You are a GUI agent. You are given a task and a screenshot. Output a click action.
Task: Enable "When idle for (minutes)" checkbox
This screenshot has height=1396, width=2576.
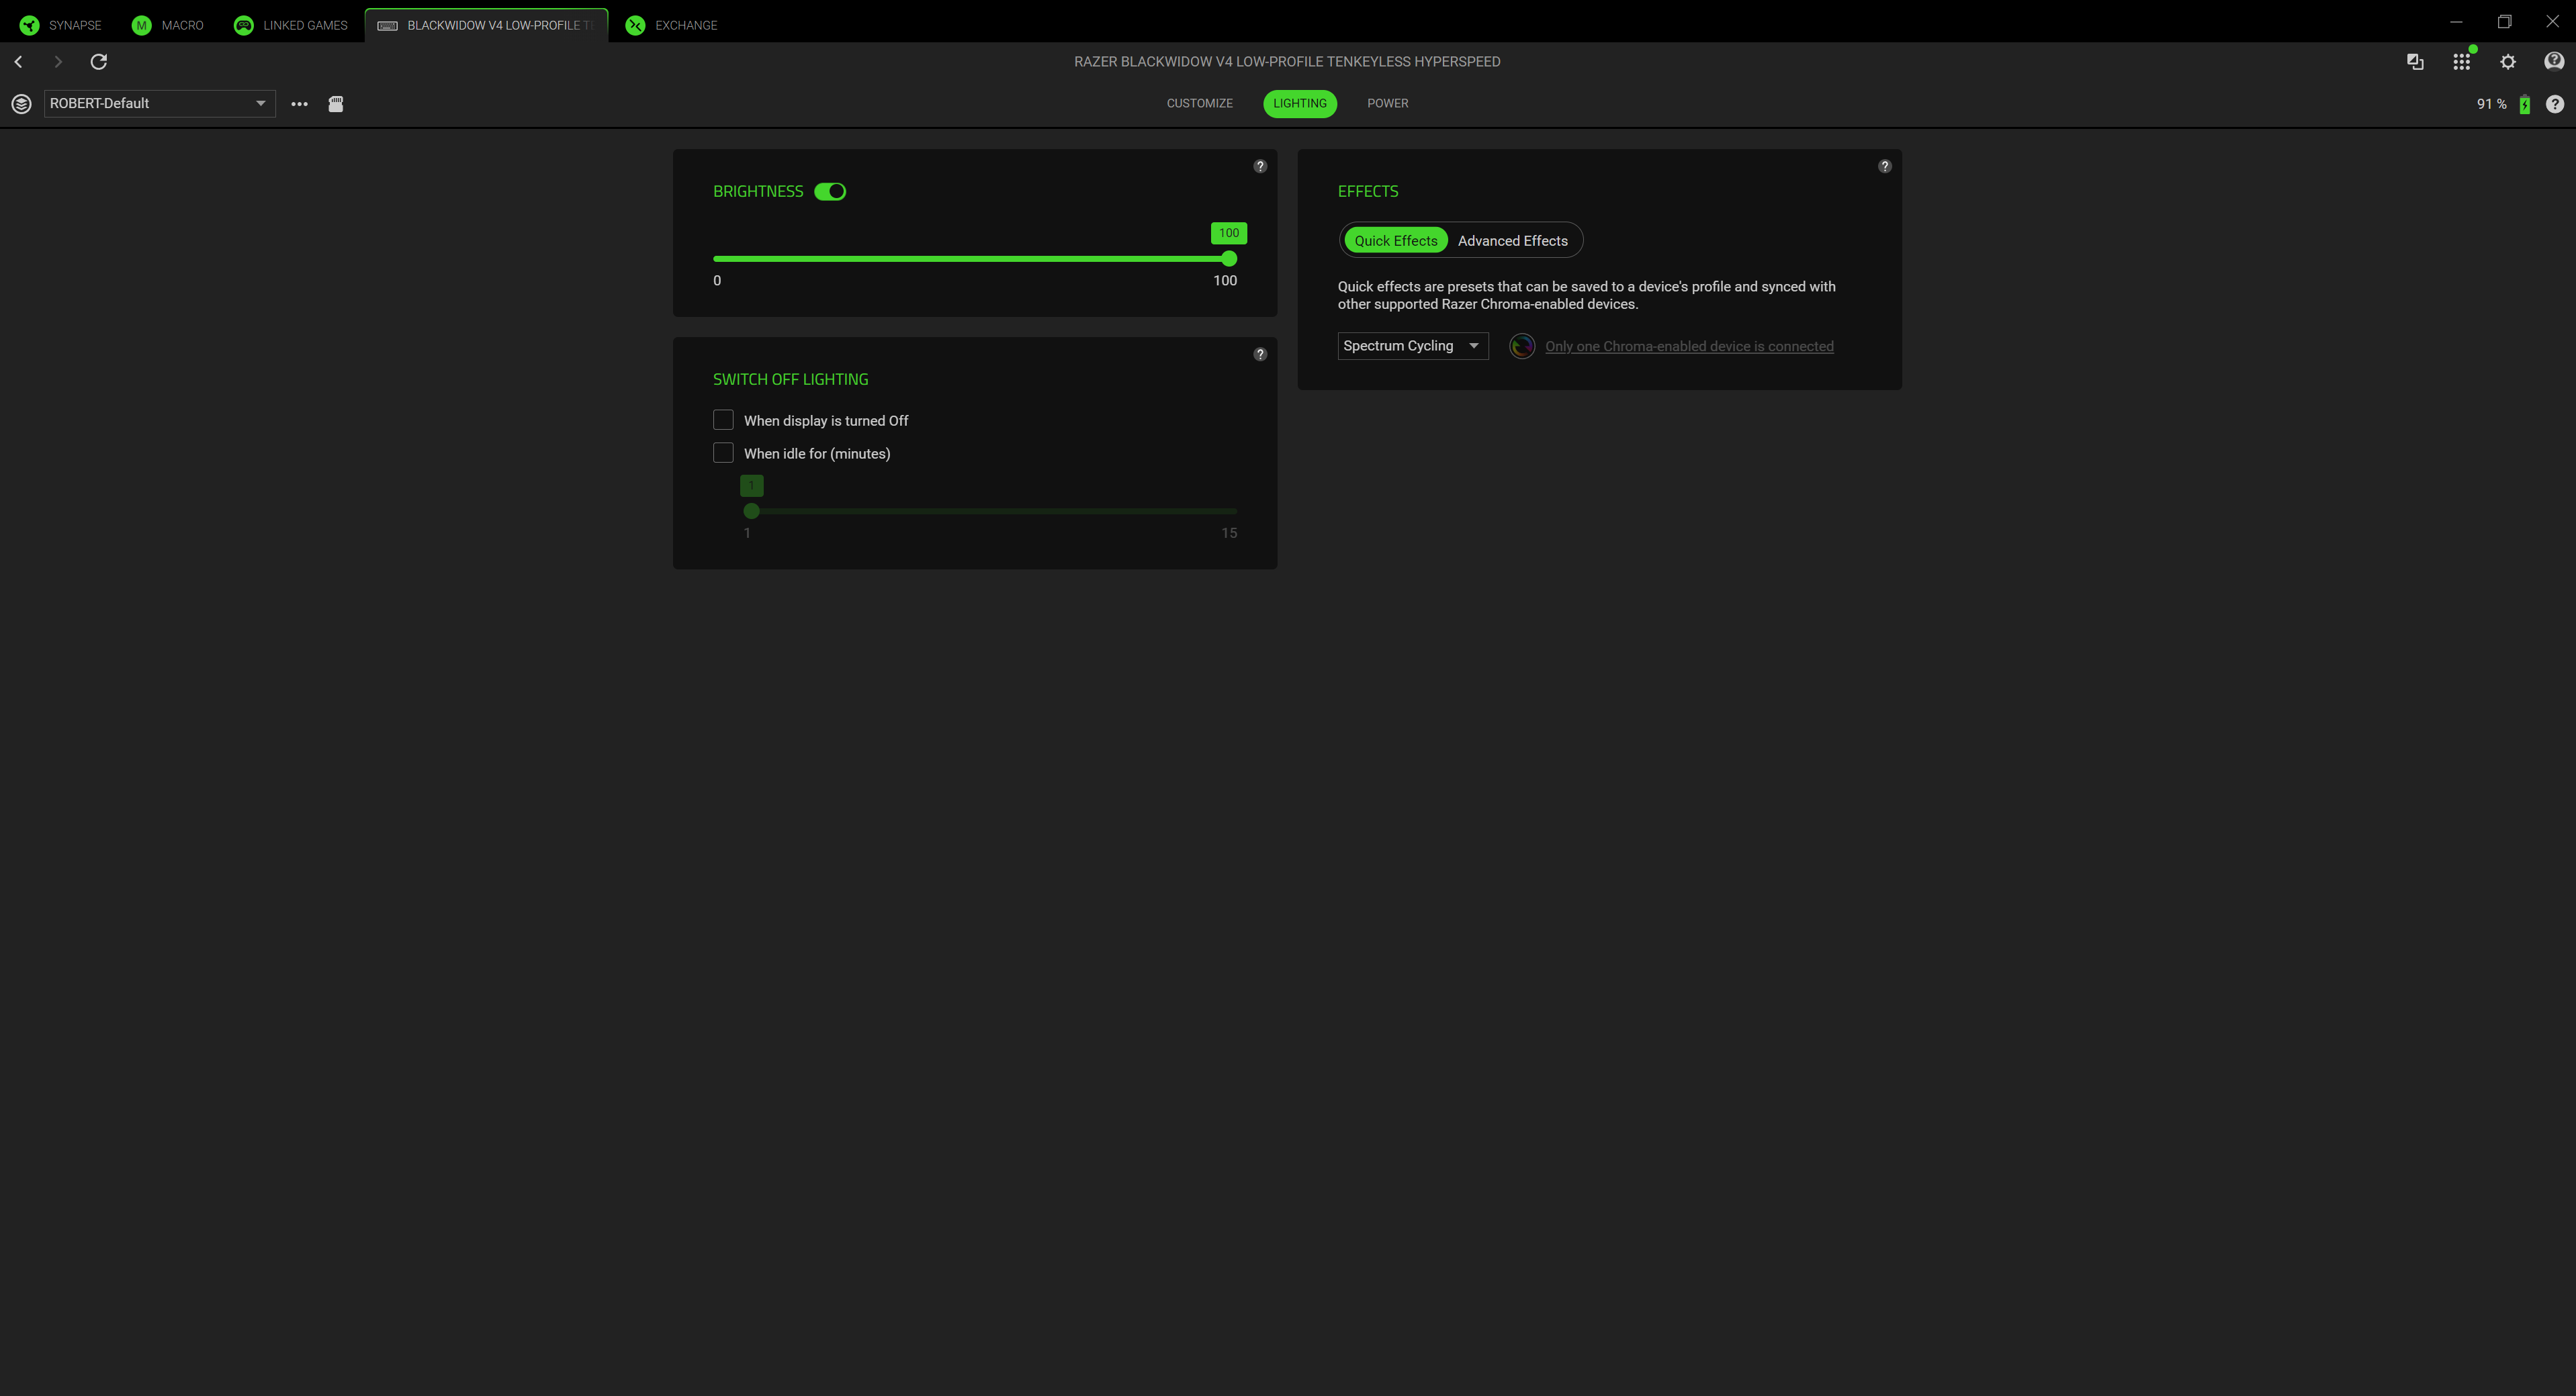tap(723, 453)
